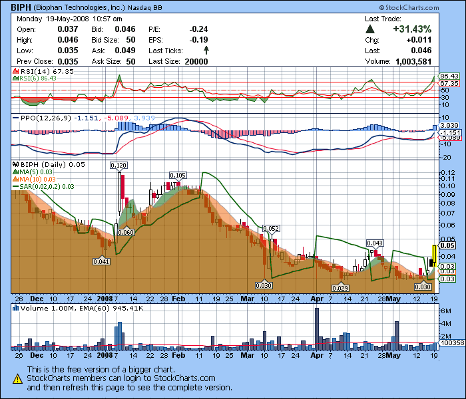This screenshot has height=399, width=466.
Task: Click the Volume legend icon
Action: point(16,308)
